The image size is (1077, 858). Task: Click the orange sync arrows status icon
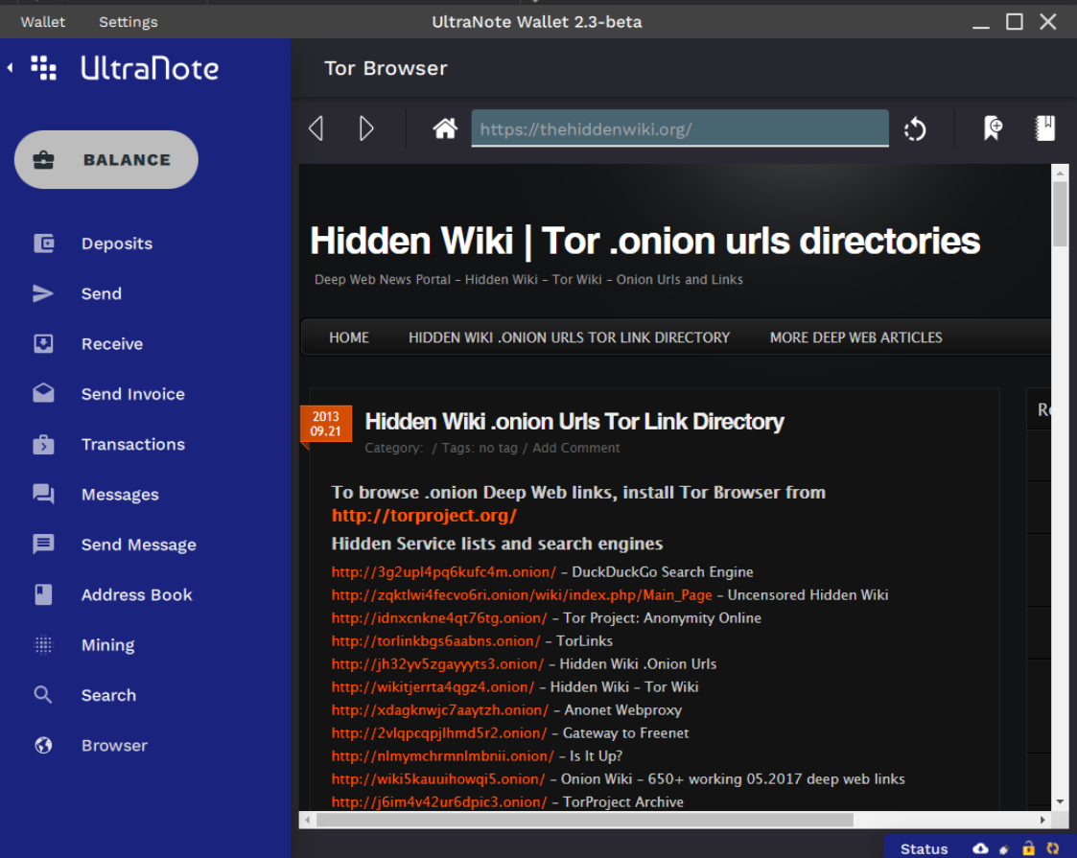pos(1052,848)
